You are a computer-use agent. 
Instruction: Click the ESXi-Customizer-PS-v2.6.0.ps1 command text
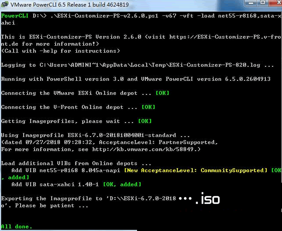(104, 16)
